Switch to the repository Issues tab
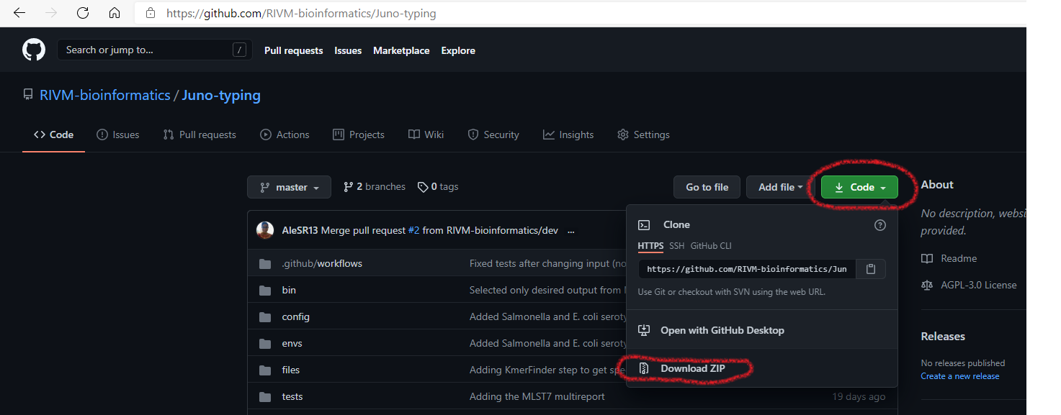This screenshot has width=1061, height=415. (118, 134)
